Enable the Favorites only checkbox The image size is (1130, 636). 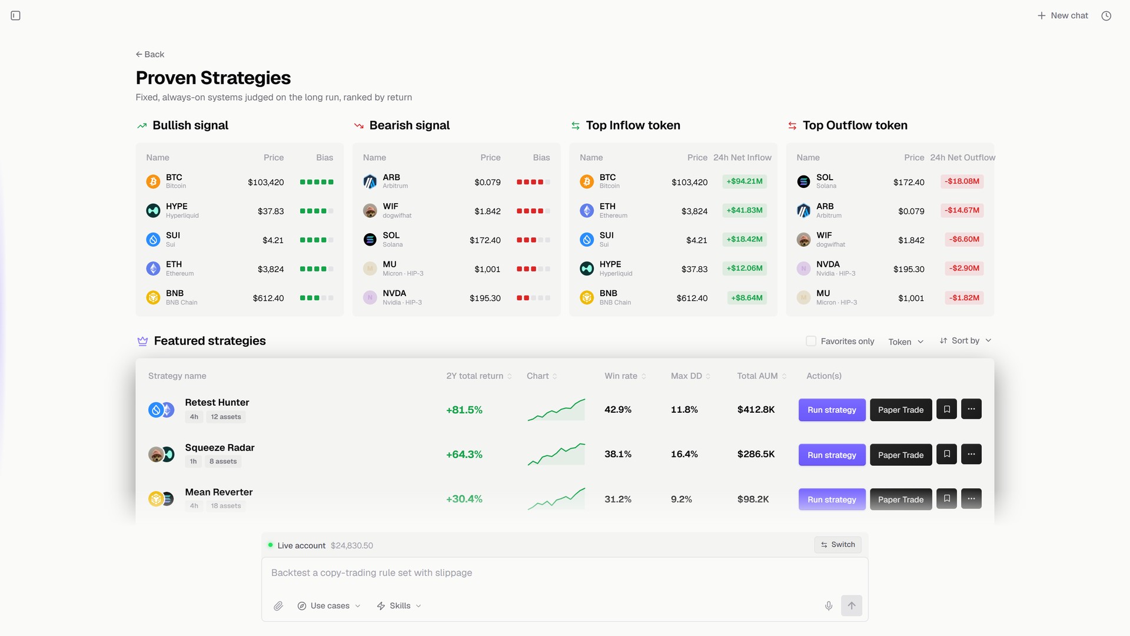pos(811,341)
